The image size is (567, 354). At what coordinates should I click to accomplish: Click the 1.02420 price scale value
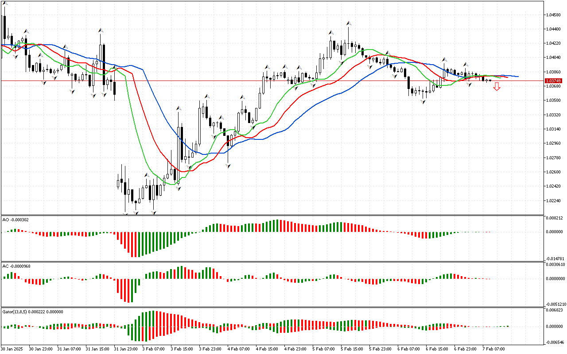[x=554, y=186]
